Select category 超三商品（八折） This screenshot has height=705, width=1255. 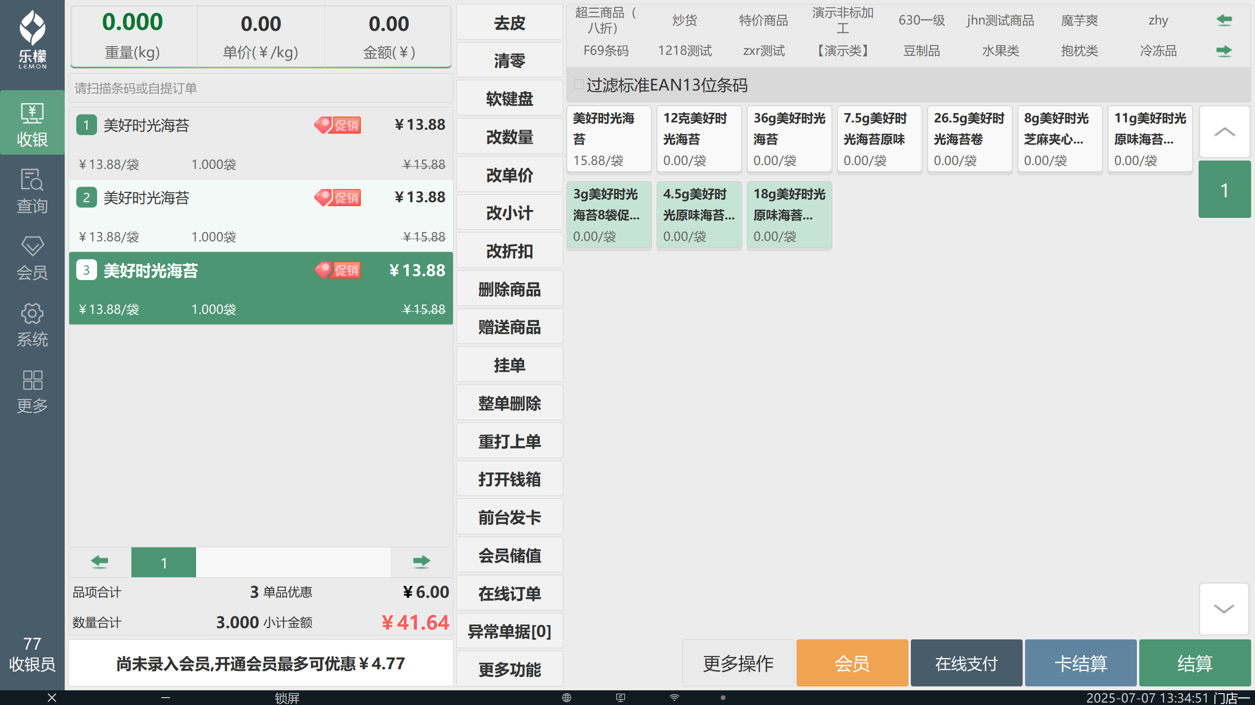point(606,20)
